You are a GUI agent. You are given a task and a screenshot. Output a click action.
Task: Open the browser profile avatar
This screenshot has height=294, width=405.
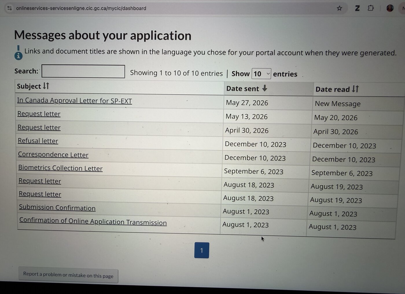tap(390, 8)
